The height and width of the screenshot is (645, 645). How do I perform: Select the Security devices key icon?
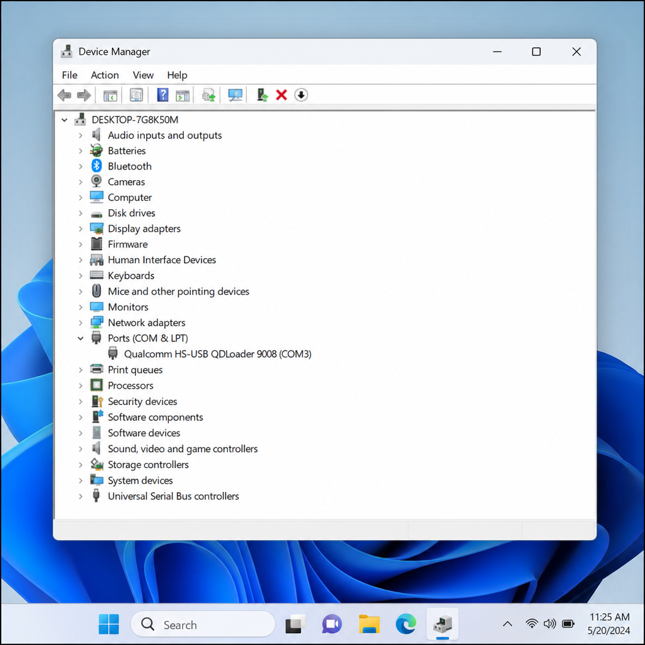pos(97,401)
